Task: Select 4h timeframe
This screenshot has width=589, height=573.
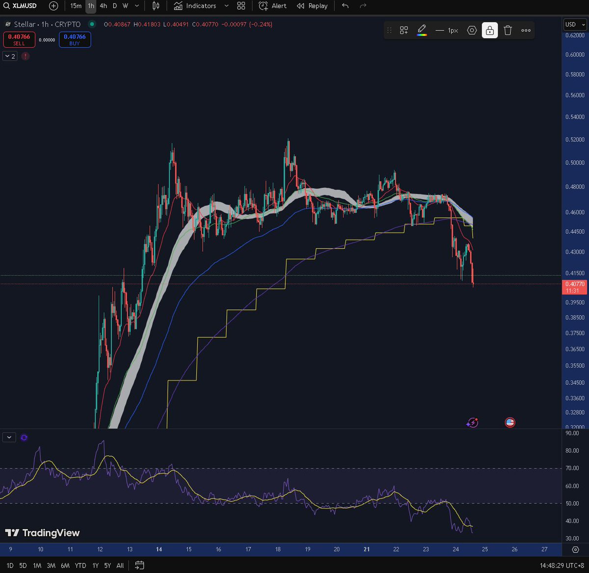Action: pyautogui.click(x=103, y=6)
